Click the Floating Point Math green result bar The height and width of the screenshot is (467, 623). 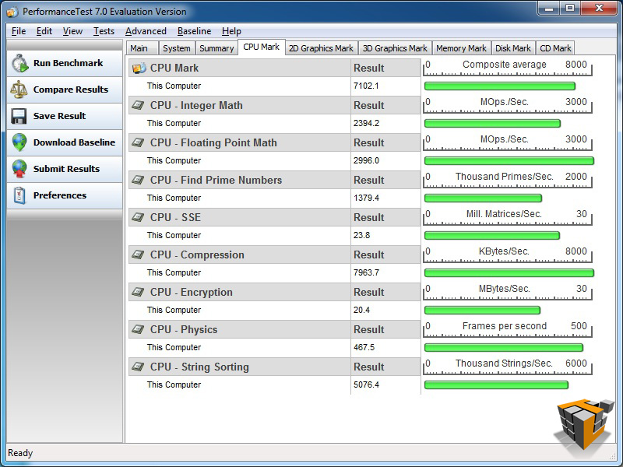click(x=509, y=161)
